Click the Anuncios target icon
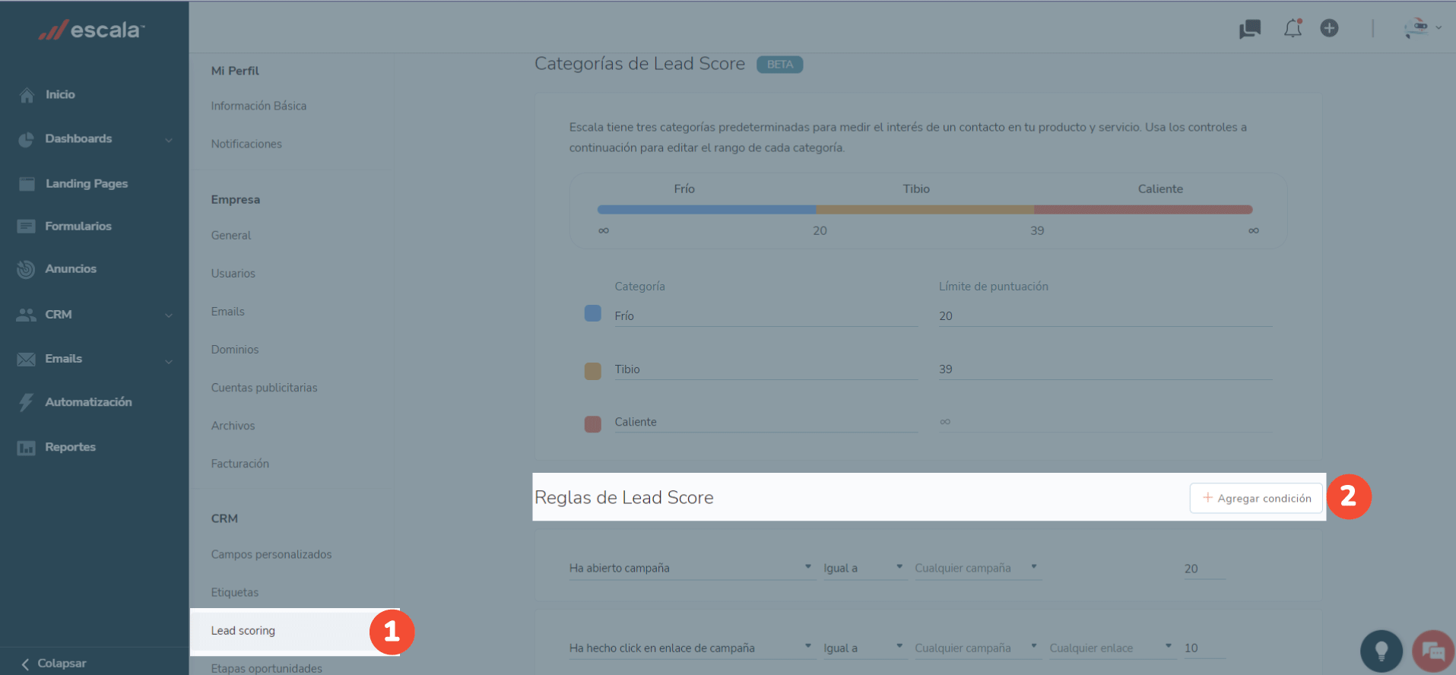This screenshot has width=1456, height=675. [x=27, y=269]
